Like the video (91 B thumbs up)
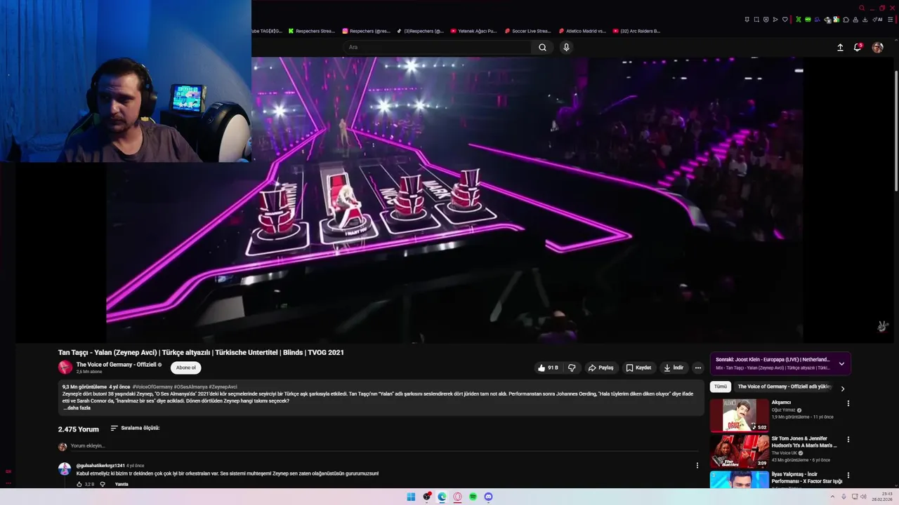Screen dimensions: 899x505 548,368
